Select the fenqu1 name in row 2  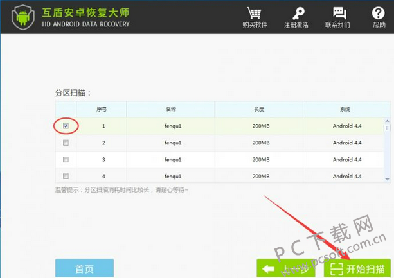coord(173,143)
